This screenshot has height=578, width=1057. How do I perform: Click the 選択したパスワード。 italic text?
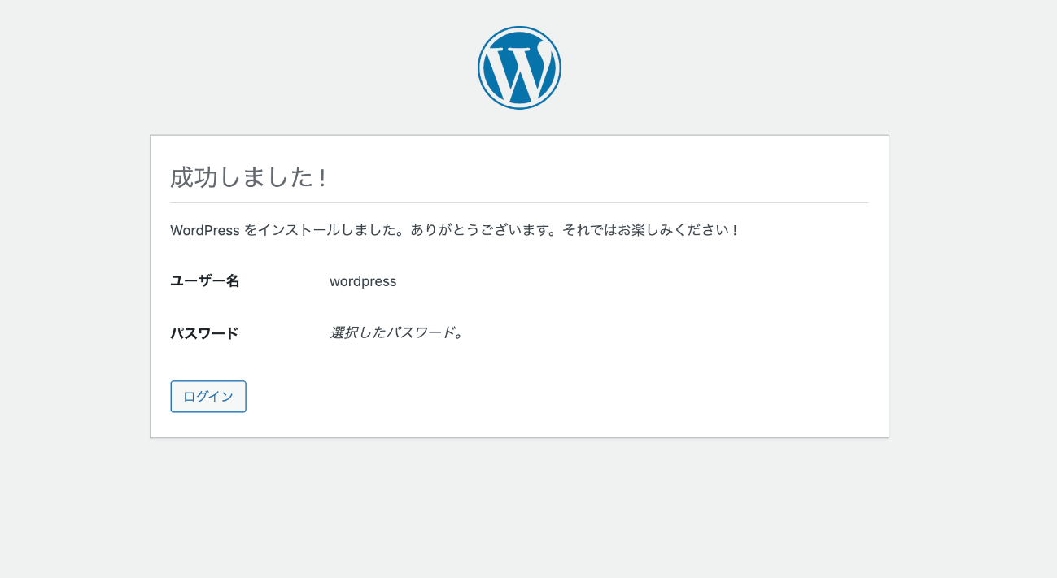pos(396,332)
